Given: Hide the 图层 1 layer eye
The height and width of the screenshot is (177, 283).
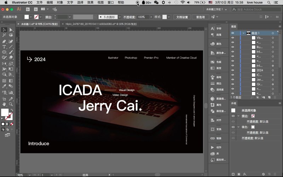Looking at the screenshot, I should (233, 33).
